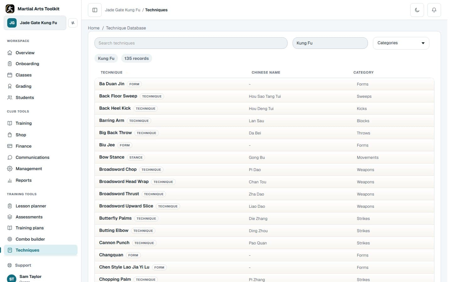Click the Shop bag icon
The width and height of the screenshot is (452, 282).
tap(10, 135)
